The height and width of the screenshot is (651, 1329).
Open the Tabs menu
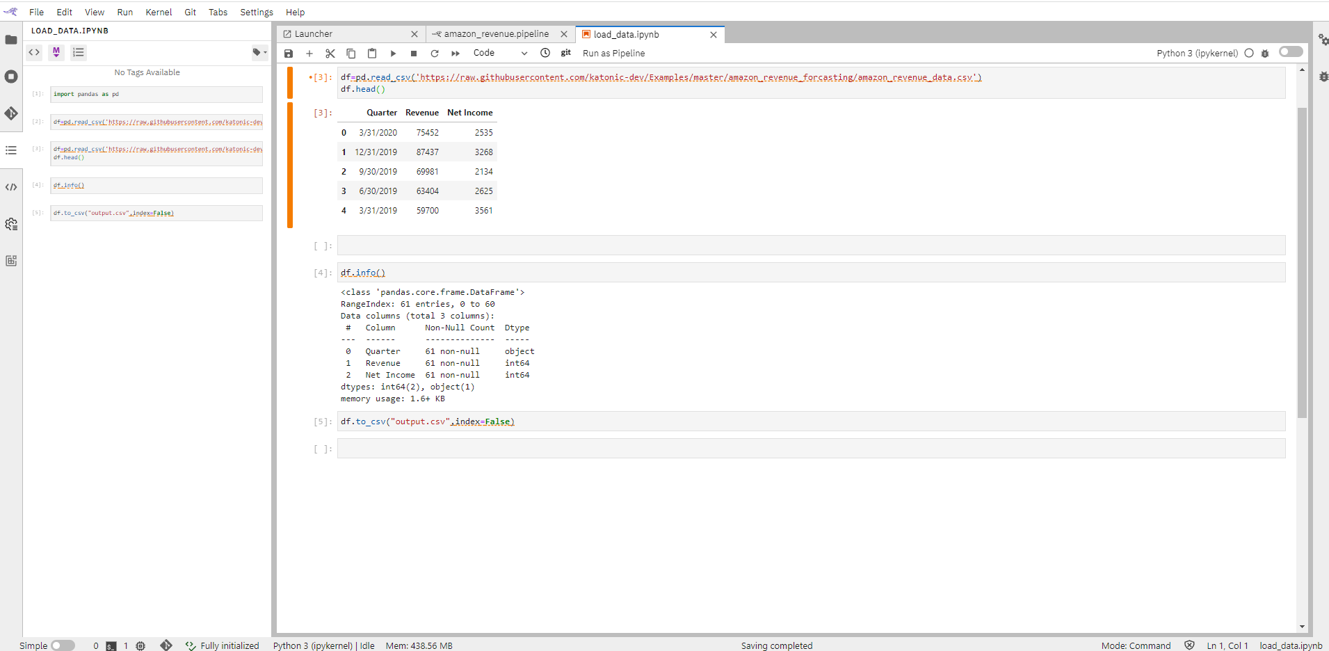click(x=218, y=12)
